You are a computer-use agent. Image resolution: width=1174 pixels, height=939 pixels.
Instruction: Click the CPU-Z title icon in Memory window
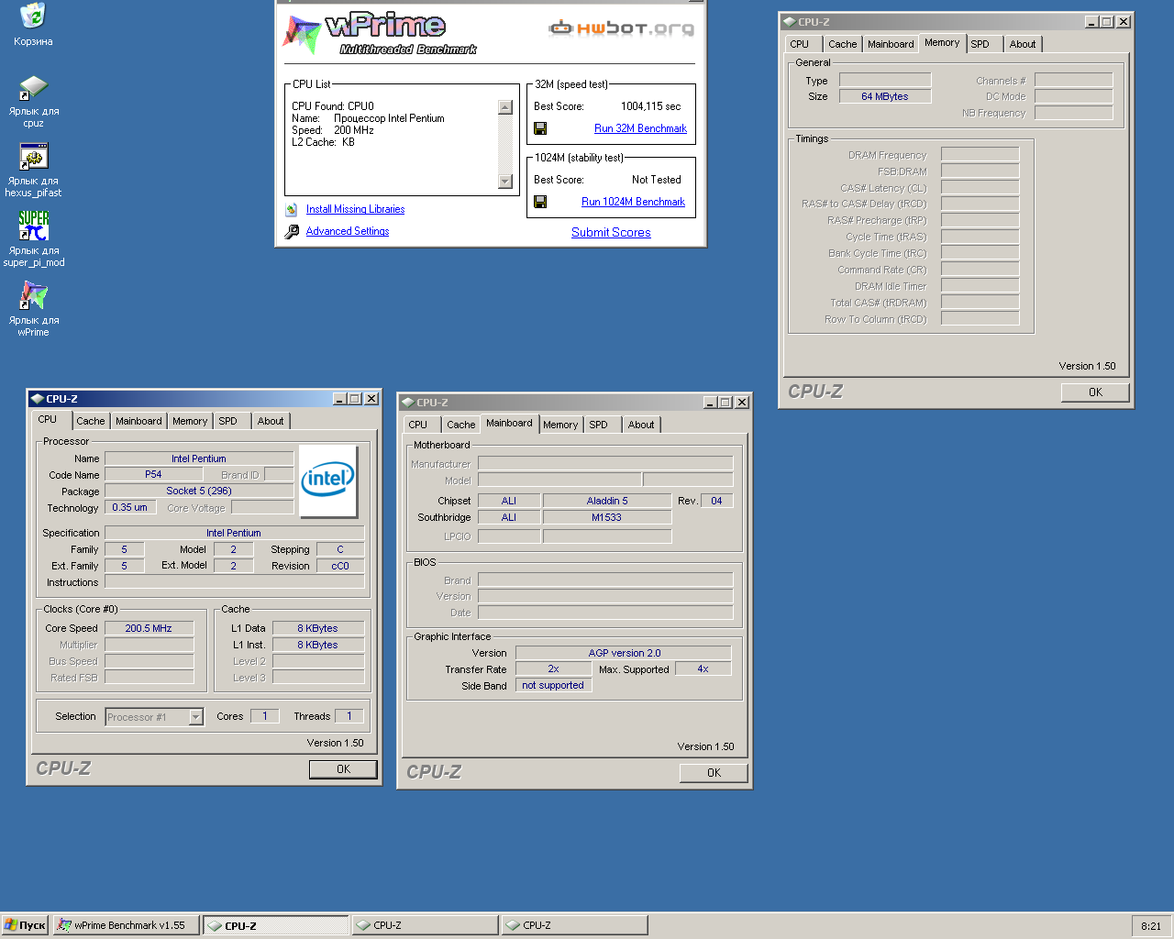789,22
